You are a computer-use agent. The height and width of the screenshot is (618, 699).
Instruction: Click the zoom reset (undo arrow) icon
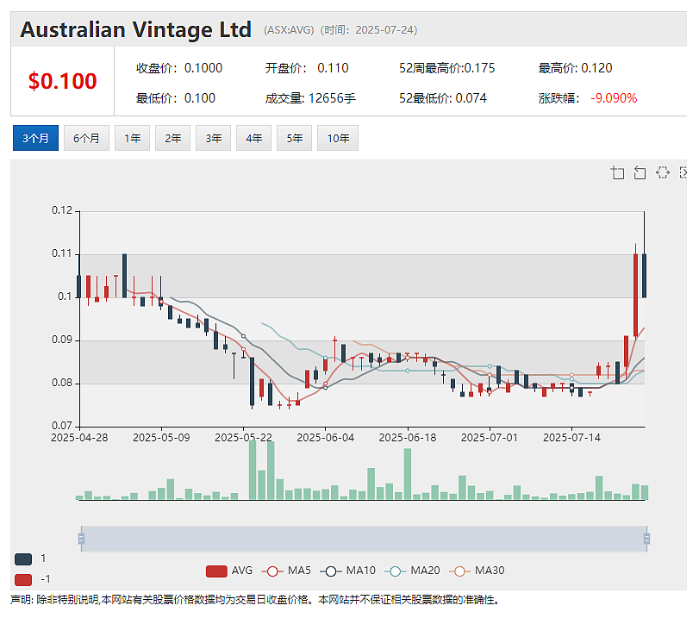pyautogui.click(x=640, y=172)
